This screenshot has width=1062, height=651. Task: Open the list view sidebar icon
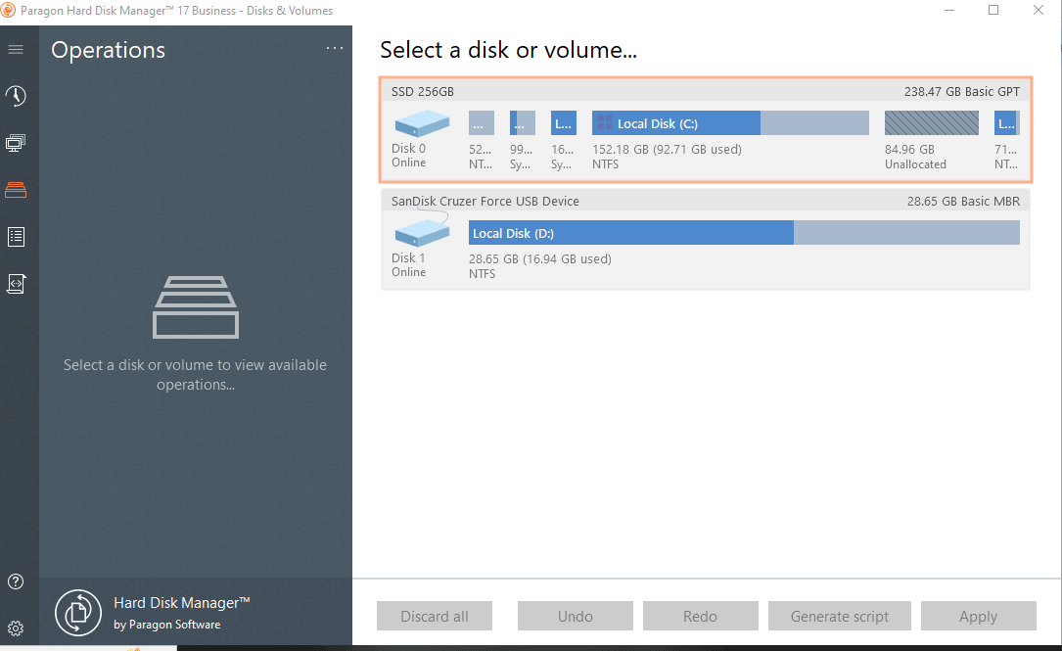16,237
